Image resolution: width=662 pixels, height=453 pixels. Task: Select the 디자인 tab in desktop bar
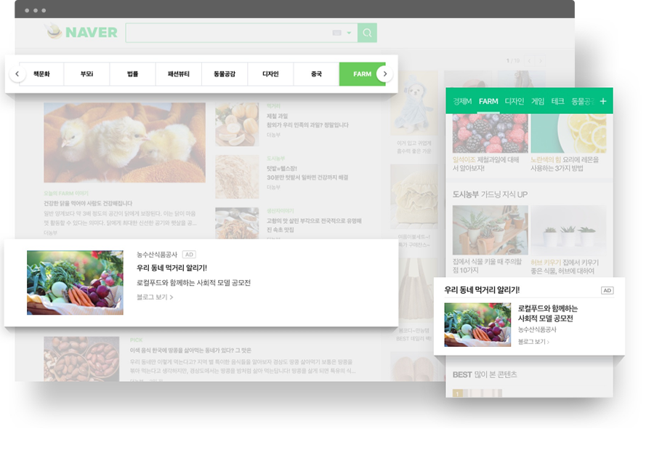click(270, 74)
